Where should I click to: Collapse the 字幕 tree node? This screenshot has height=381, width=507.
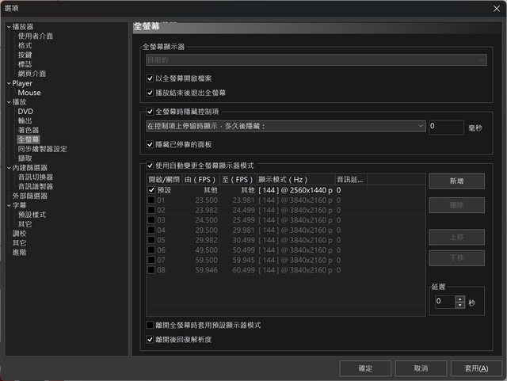(9, 205)
